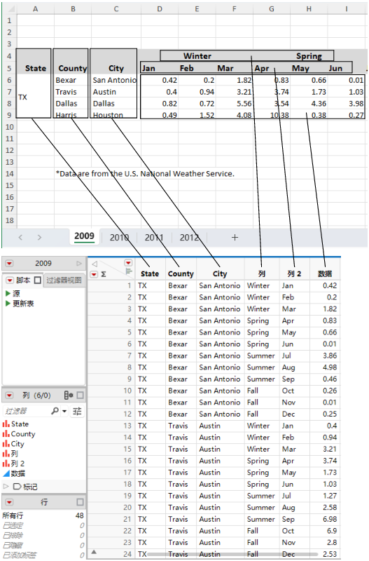
Task: Click the Winter merged header cell in Excel
Action: pyautogui.click(x=197, y=56)
